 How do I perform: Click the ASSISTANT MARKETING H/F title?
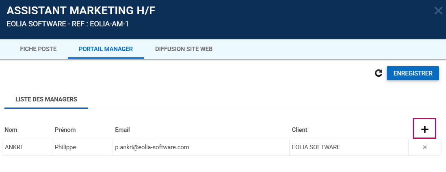(x=81, y=11)
